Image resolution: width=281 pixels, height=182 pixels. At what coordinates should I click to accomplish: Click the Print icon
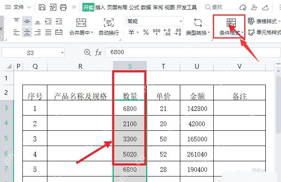[63, 7]
